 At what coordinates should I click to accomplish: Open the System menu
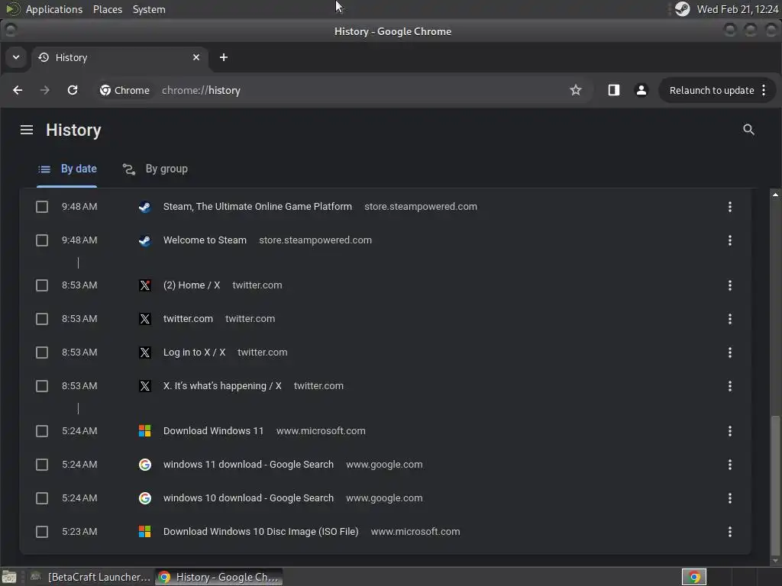(149, 9)
